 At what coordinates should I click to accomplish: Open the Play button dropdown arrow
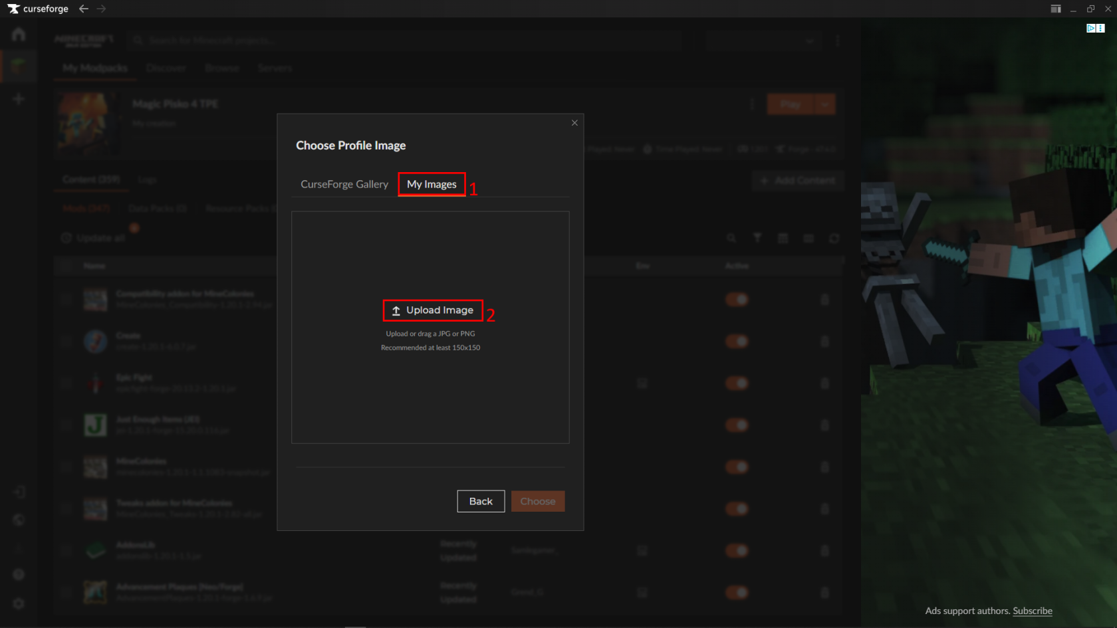point(824,104)
